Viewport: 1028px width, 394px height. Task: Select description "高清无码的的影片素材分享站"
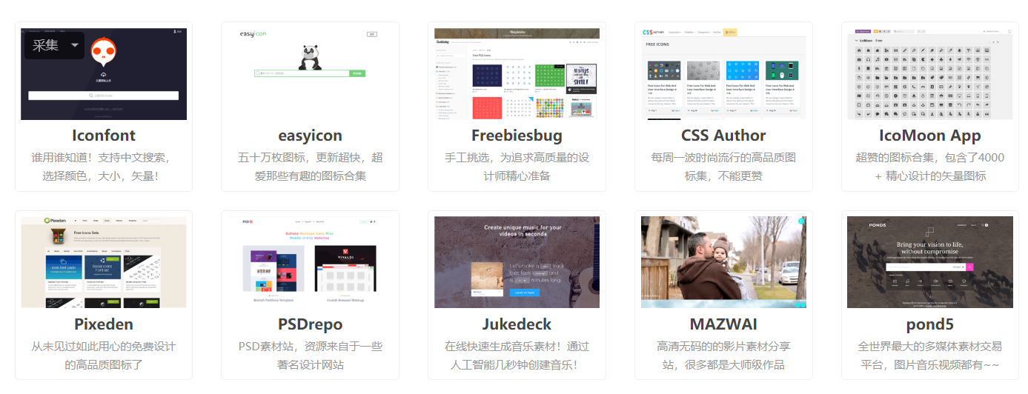pos(723,355)
